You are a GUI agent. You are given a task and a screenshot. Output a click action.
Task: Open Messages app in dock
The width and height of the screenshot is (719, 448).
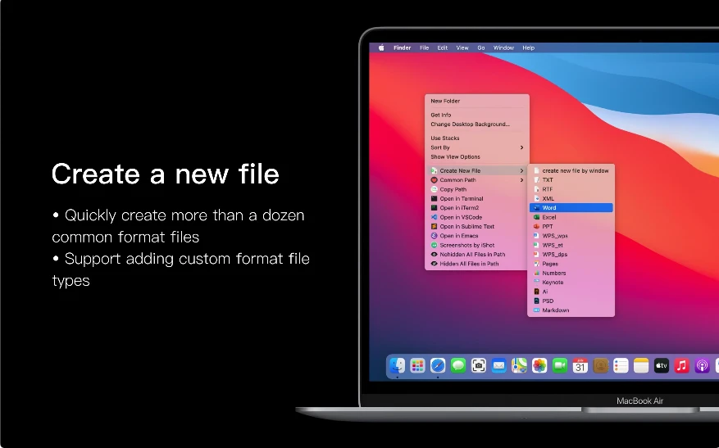point(458,365)
